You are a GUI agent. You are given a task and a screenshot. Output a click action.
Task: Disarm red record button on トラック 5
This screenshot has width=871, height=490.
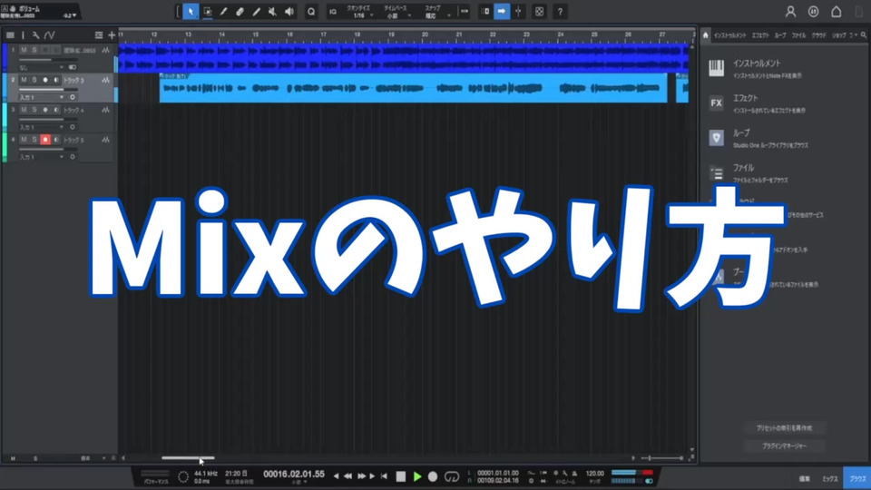click(x=45, y=140)
